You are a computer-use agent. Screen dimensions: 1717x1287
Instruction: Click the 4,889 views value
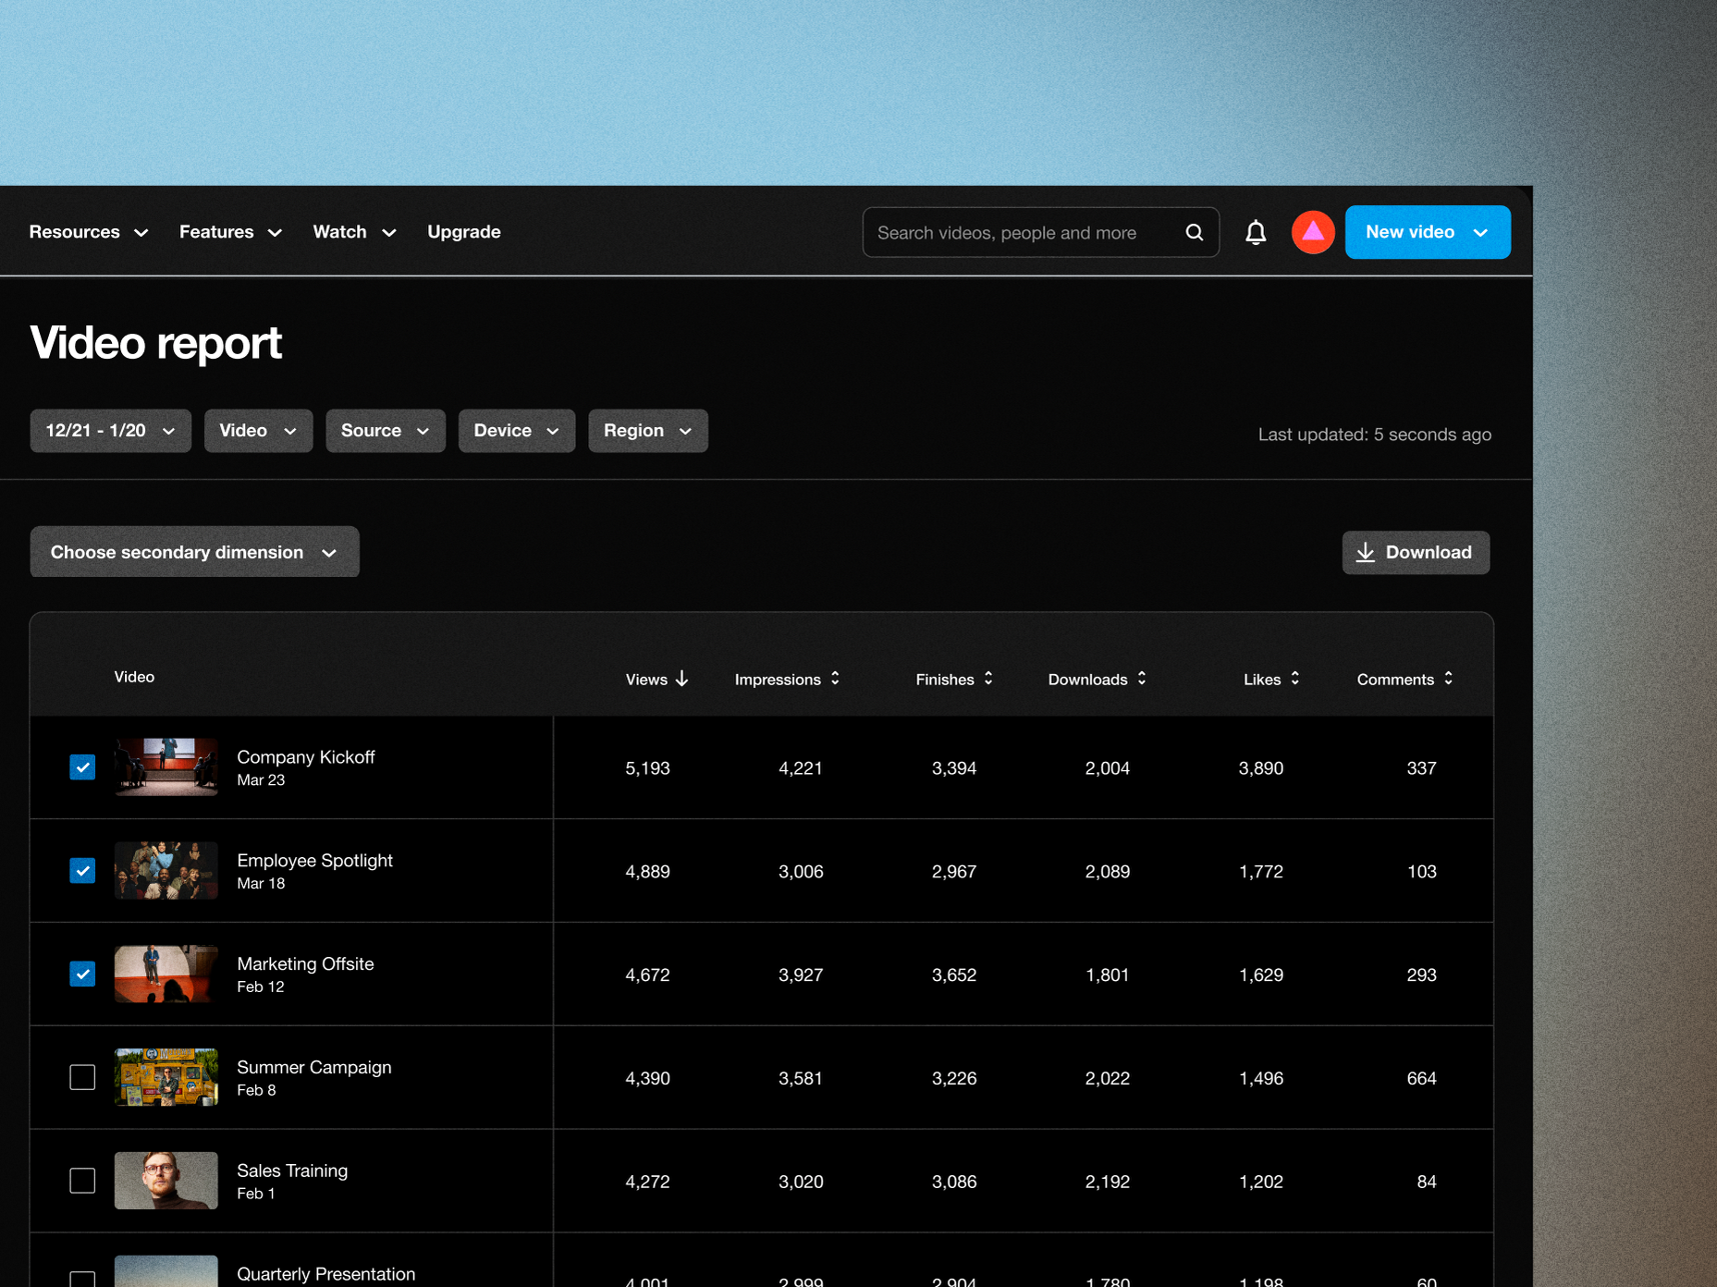coord(648,872)
